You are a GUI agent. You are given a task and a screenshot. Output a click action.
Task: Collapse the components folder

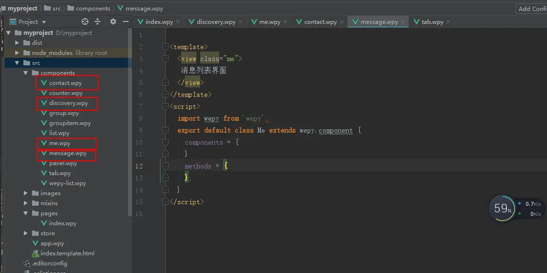25,73
